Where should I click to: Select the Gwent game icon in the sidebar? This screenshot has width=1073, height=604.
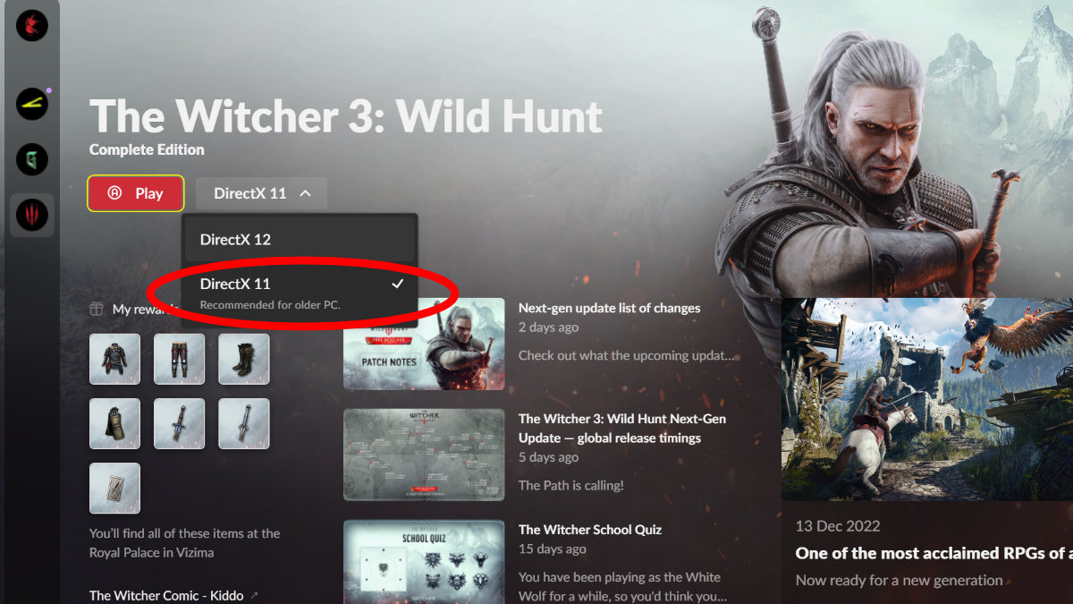[32, 160]
